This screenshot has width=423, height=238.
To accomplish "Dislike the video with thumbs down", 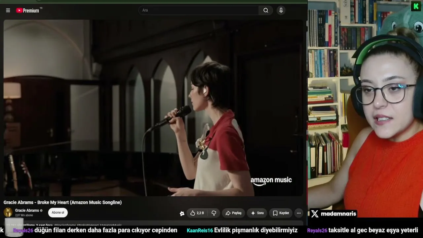I will [214, 213].
